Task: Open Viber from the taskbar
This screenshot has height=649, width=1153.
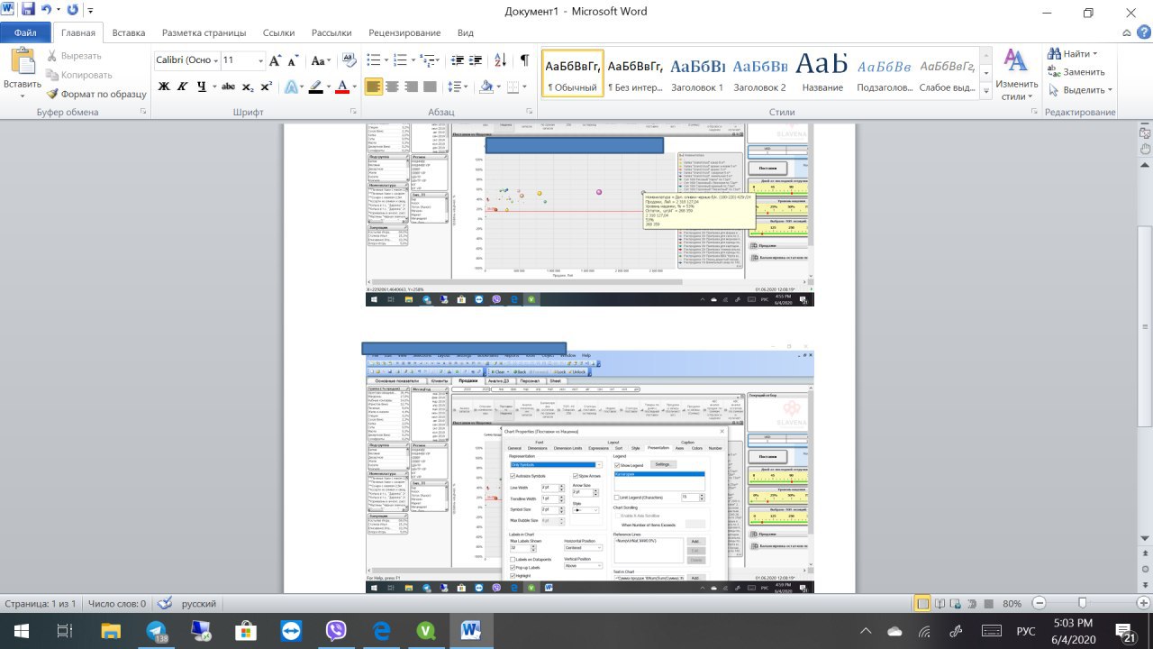Action: 336,631
